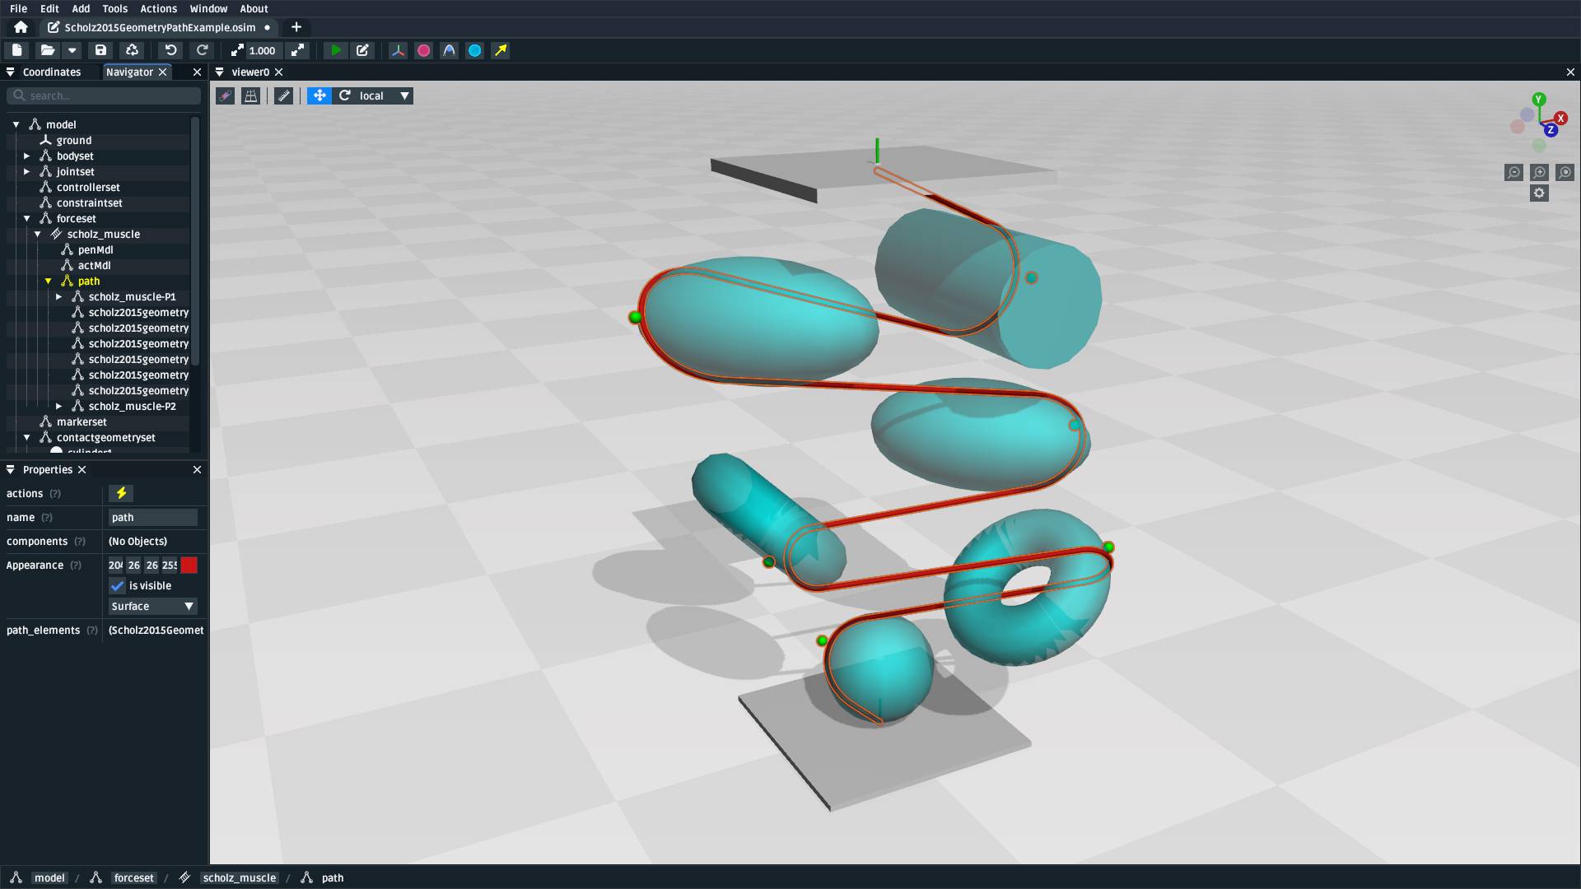The image size is (1581, 889).
Task: Uncheck the is visible checkbox
Action: coord(118,586)
